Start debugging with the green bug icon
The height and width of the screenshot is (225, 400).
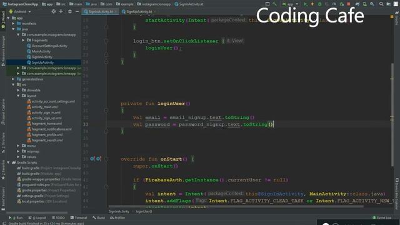pos(319,4)
